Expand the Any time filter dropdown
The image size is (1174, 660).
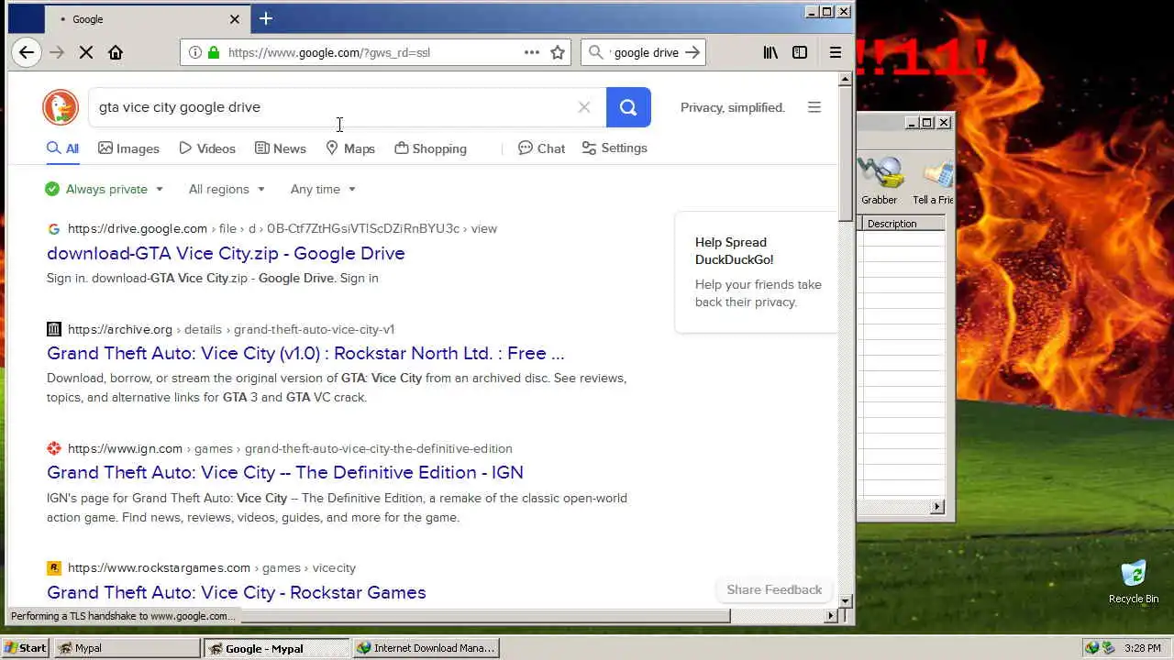(323, 189)
